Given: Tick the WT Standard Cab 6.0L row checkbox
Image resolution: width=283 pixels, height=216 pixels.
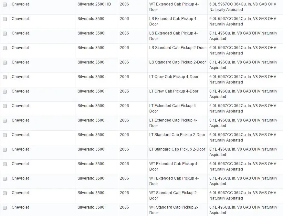Looking at the screenshot, I should tap(5, 193).
